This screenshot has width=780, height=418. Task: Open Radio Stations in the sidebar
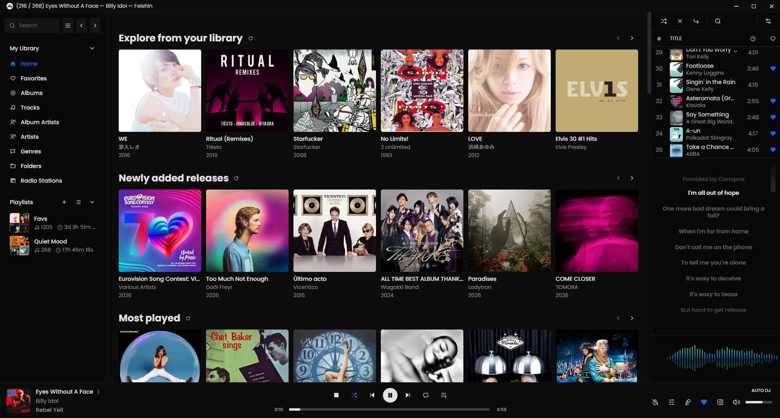tap(41, 181)
